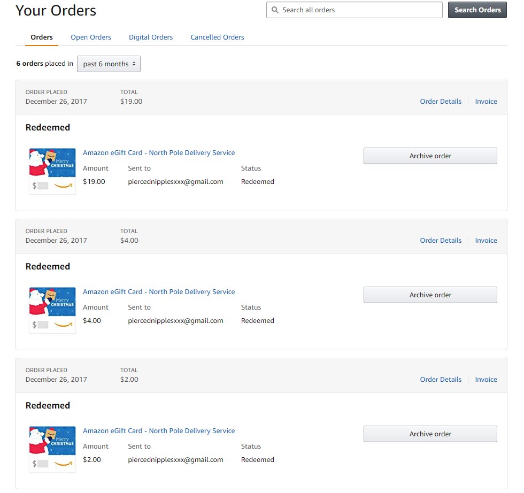Click the $2.00 total in the order header
This screenshot has height=493, width=524.
129,379
